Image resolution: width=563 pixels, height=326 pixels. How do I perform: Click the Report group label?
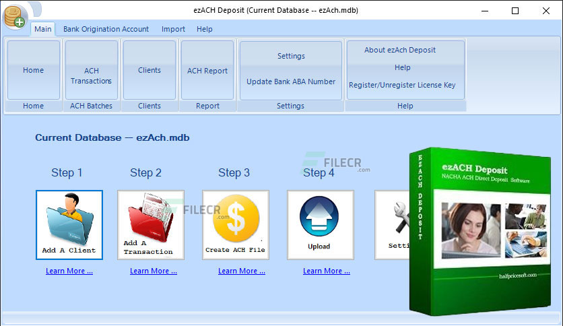(x=207, y=106)
